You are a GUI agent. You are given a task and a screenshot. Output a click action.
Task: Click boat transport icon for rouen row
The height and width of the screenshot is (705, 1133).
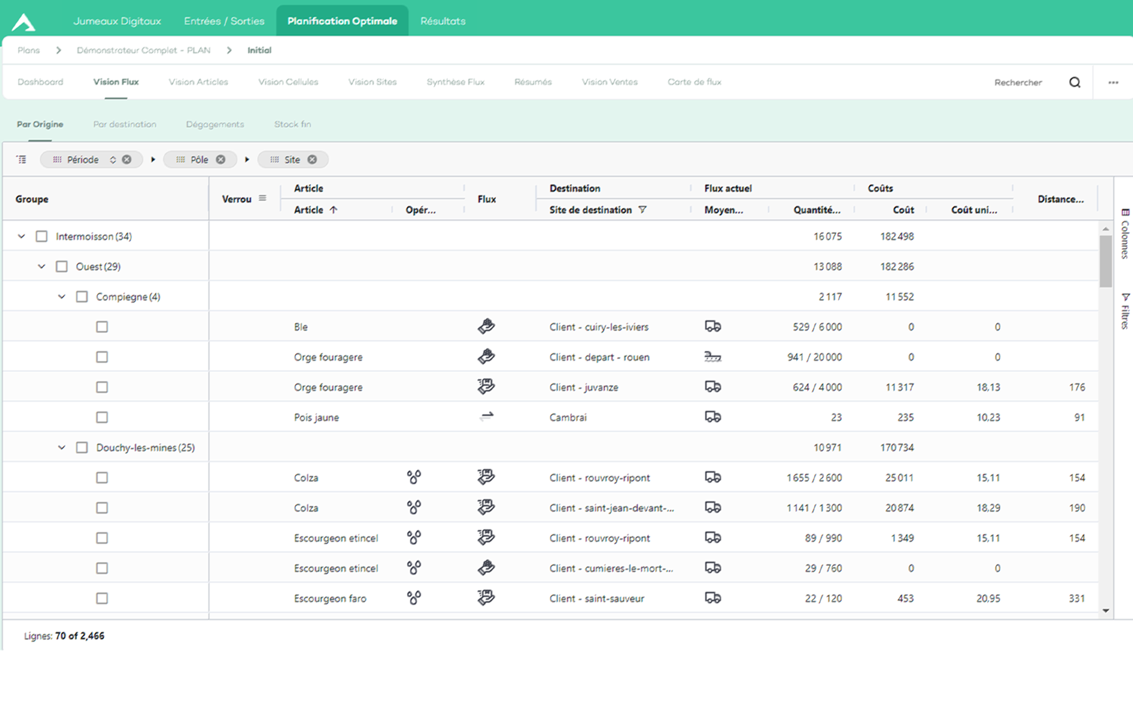coord(712,357)
